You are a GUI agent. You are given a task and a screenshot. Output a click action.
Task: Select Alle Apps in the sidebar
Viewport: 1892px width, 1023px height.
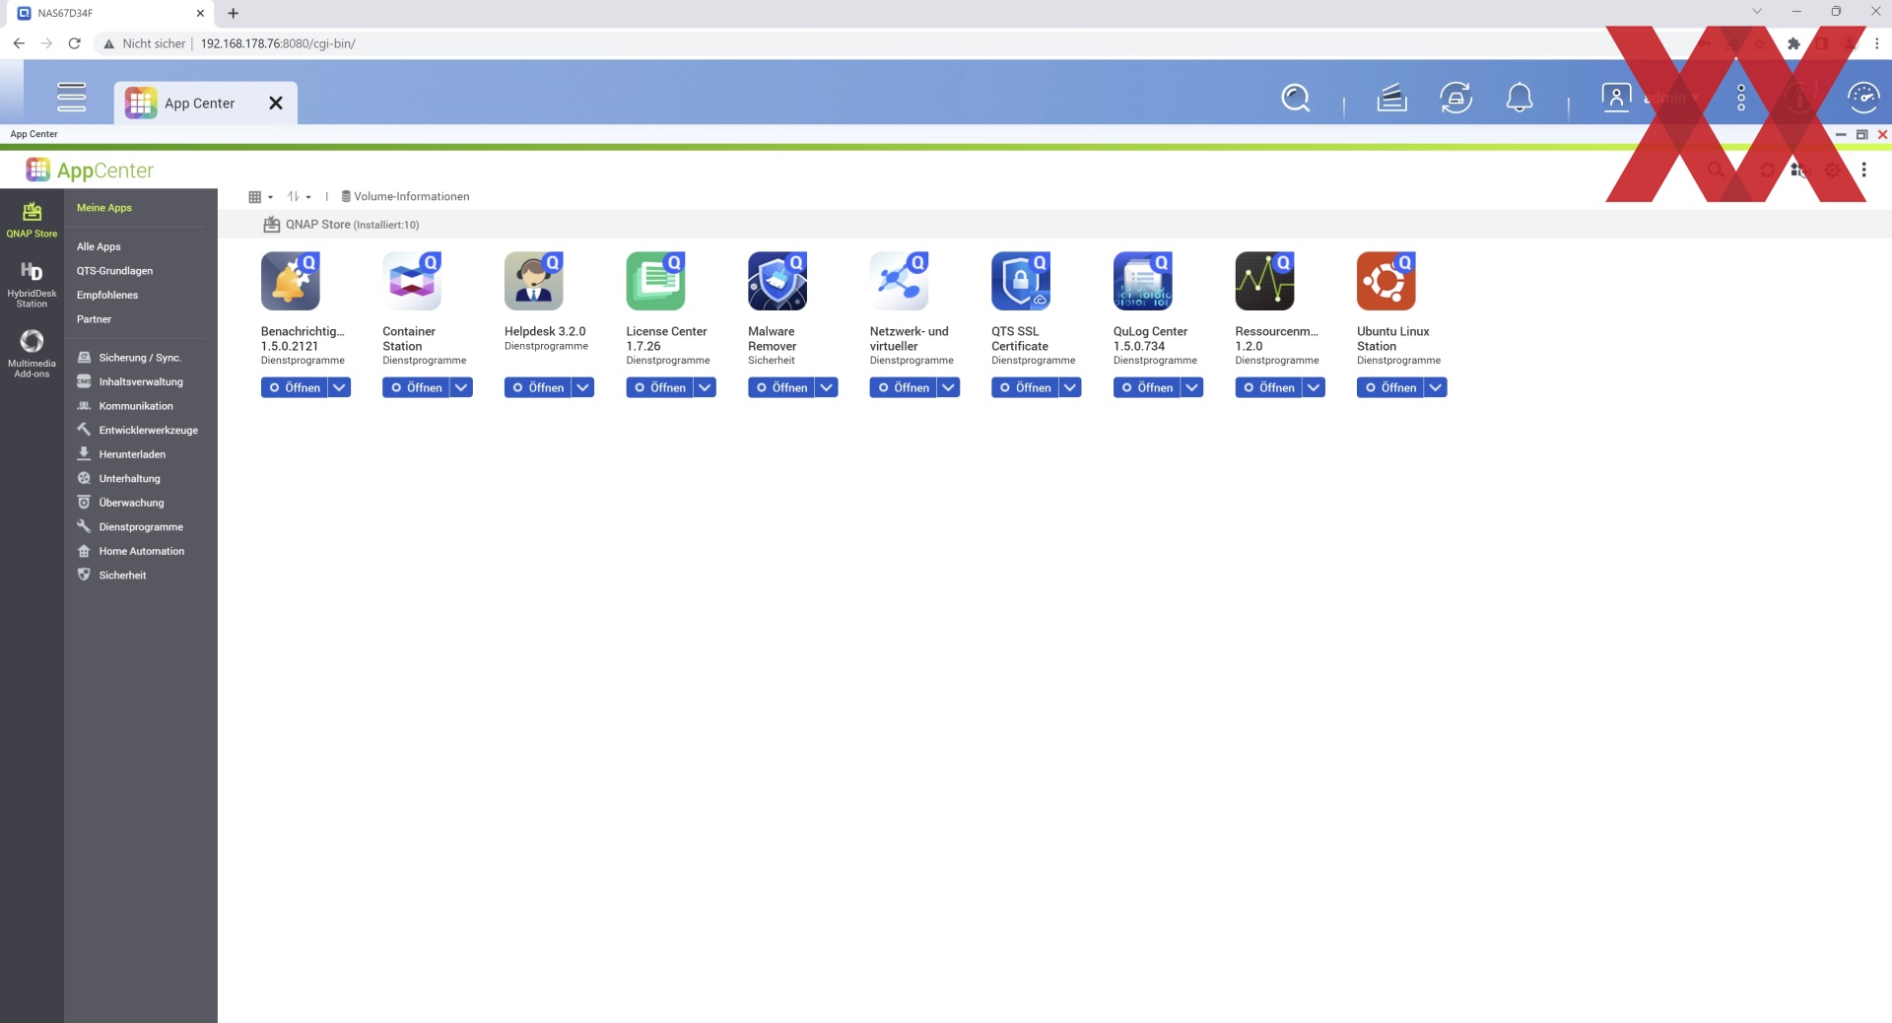(99, 246)
